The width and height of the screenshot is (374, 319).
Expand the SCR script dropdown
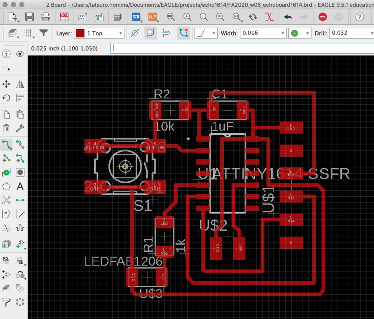[141, 21]
